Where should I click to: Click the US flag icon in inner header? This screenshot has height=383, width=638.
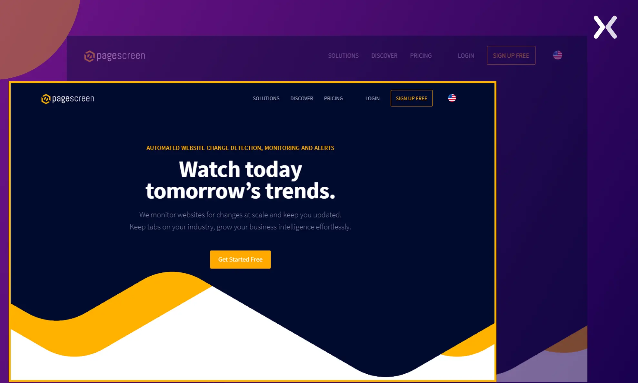click(451, 98)
